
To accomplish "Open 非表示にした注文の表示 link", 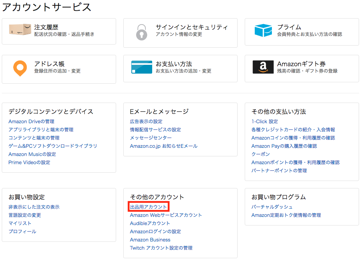I will (34, 207).
